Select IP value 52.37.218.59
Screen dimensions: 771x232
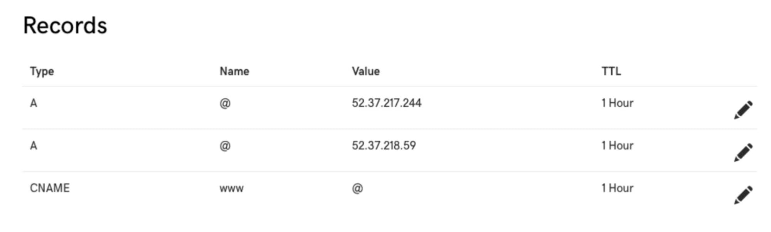pos(384,146)
